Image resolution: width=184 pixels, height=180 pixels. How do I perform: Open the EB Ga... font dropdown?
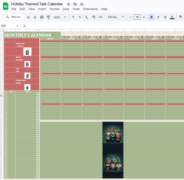[116, 17]
